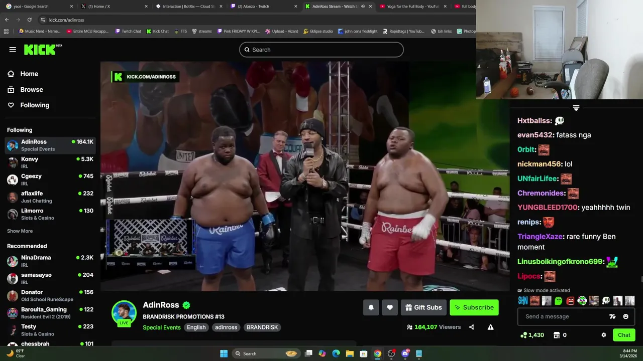Open File Explorer from taskbar
Image resolution: width=643 pixels, height=361 pixels.
pyautogui.click(x=350, y=353)
